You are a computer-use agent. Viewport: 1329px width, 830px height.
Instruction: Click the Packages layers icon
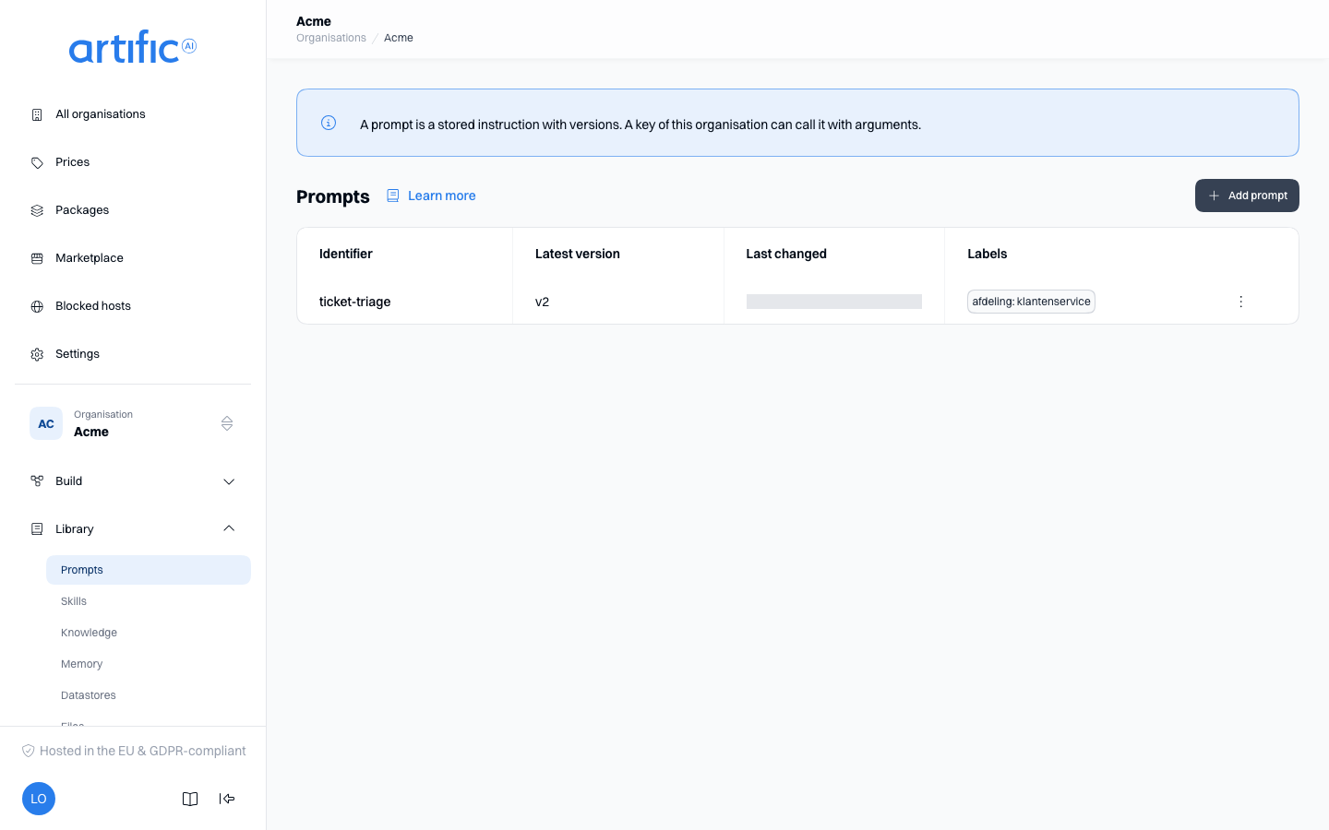point(37,210)
